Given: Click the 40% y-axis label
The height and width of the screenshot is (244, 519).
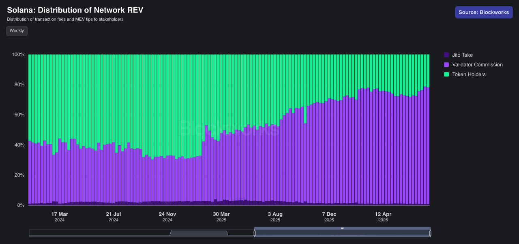Looking at the screenshot, I should pyautogui.click(x=19, y=145).
